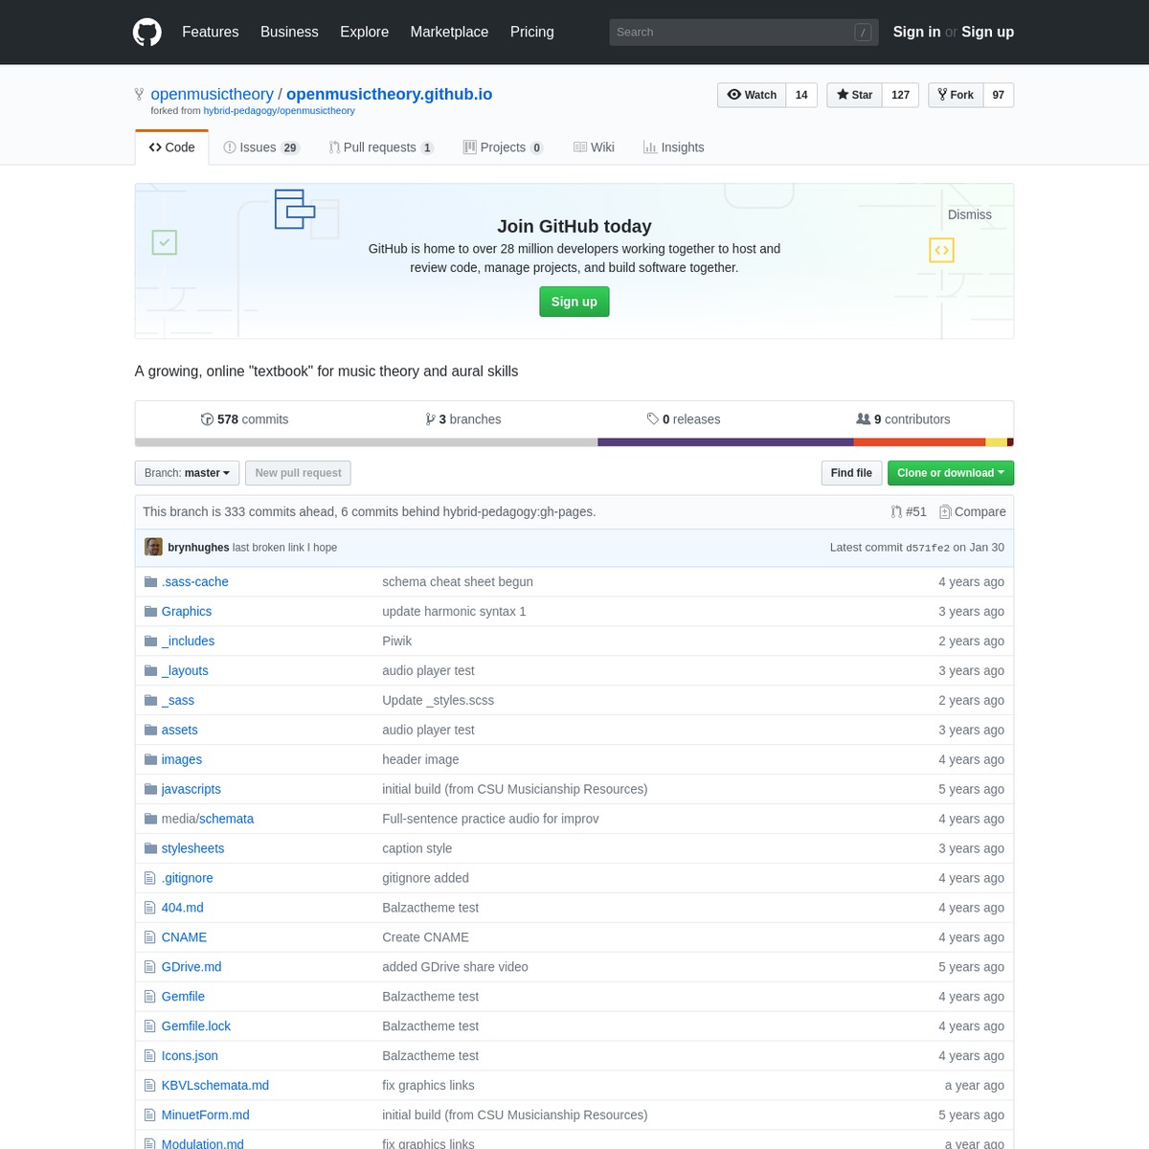Click the file icon beside Gemfile.lock
The height and width of the screenshot is (1149, 1149).
tap(149, 1026)
